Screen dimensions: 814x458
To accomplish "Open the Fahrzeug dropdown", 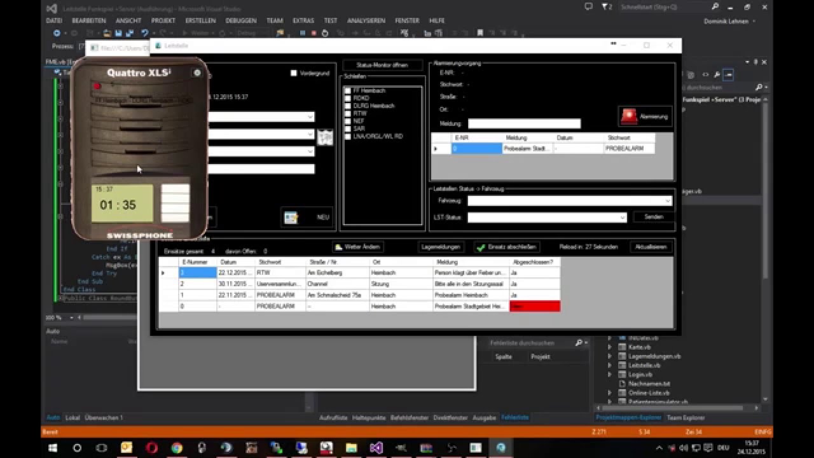I will click(x=569, y=201).
